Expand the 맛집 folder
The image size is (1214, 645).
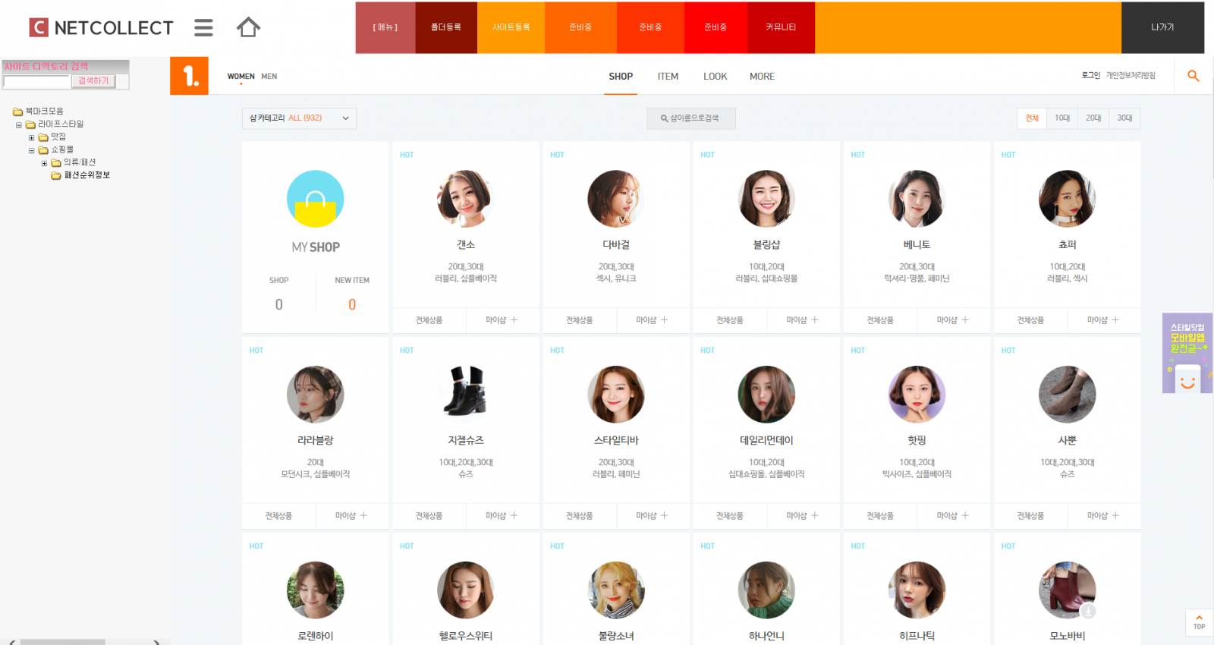tap(31, 138)
